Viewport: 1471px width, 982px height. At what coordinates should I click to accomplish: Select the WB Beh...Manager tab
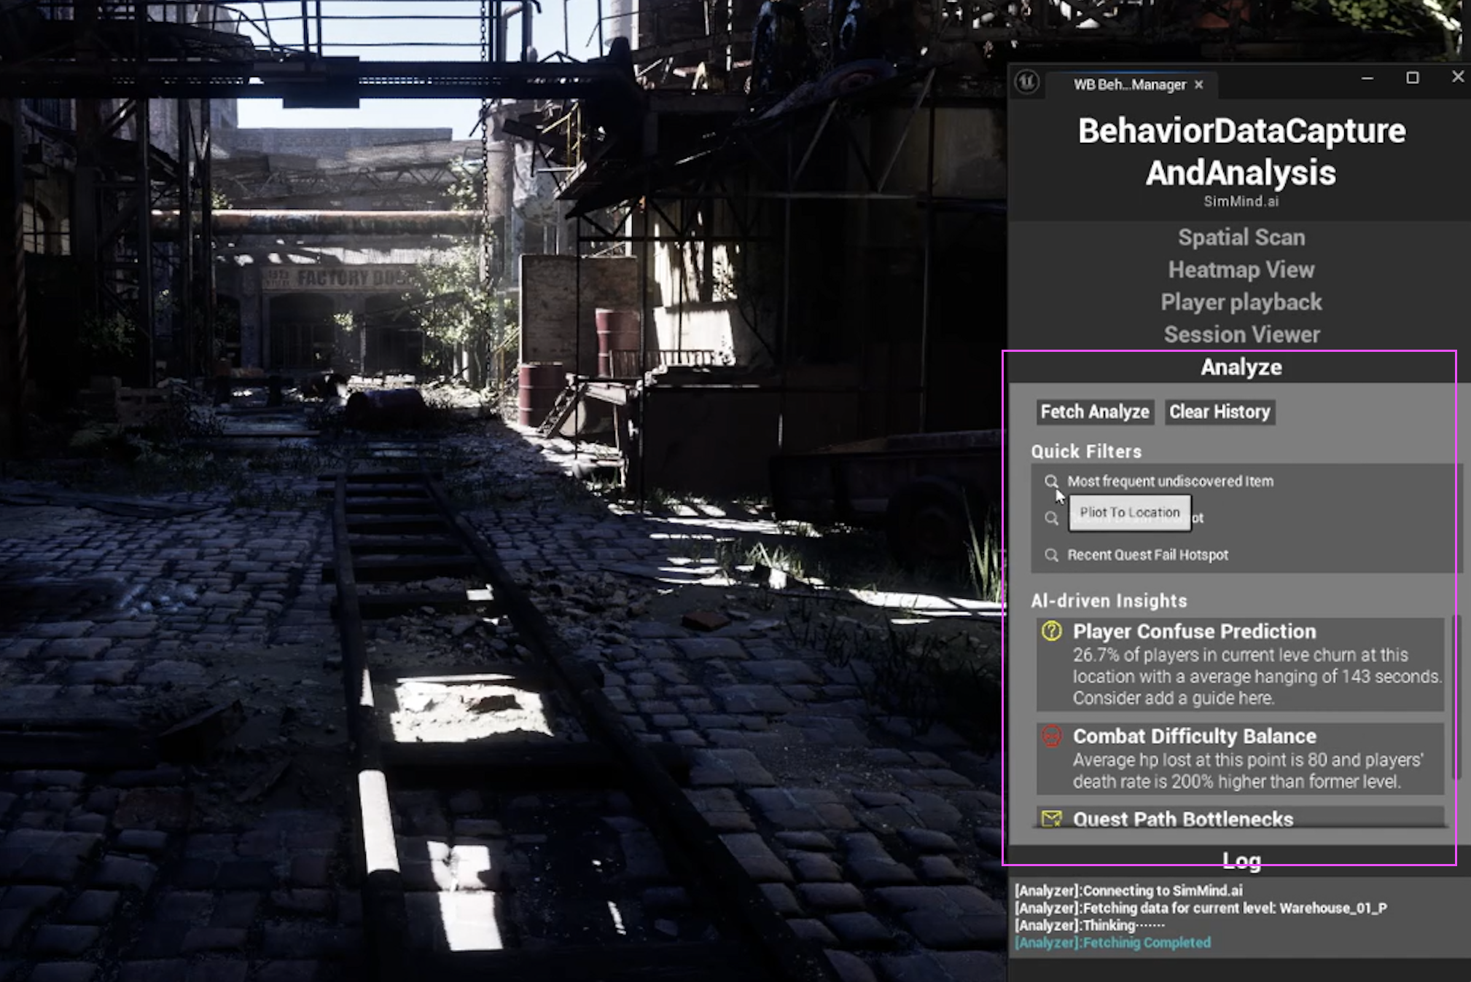1129,85
